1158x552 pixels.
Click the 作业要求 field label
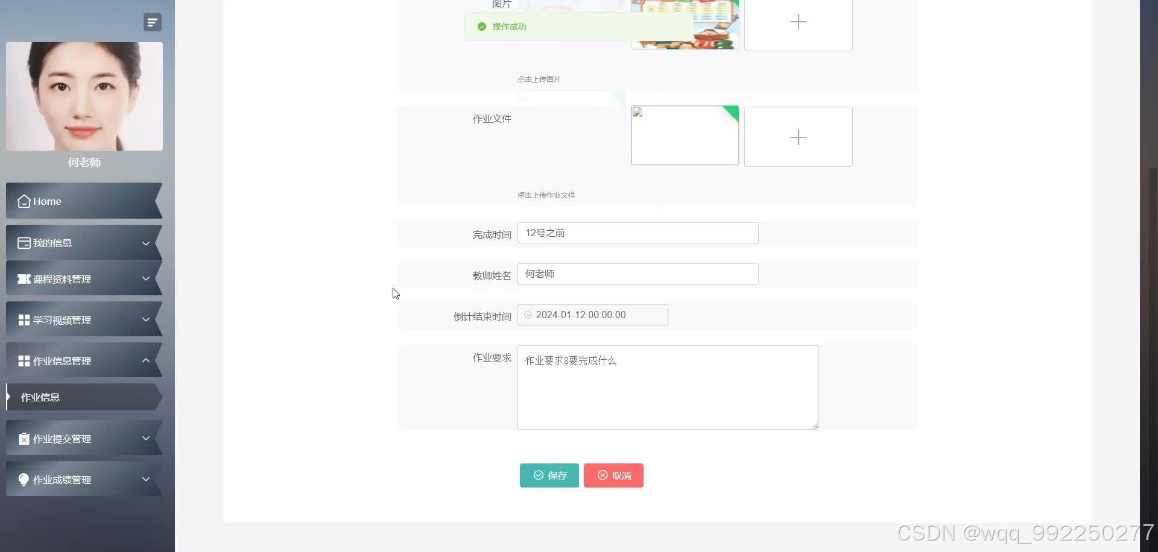click(x=492, y=357)
